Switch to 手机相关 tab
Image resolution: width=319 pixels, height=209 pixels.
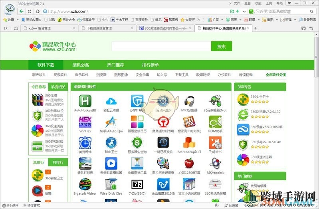click(x=58, y=87)
